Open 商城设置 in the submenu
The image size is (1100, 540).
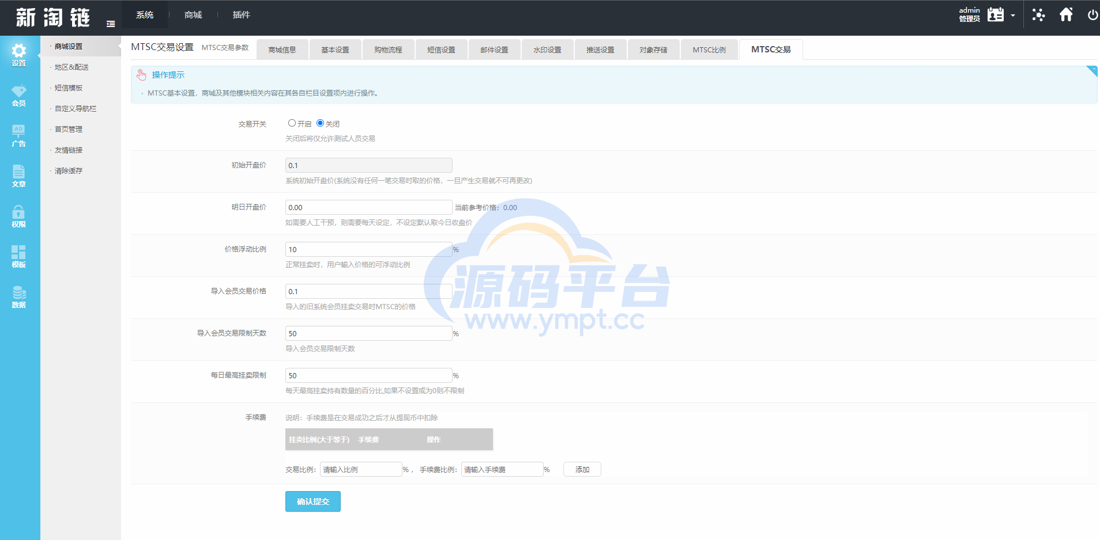tap(81, 47)
